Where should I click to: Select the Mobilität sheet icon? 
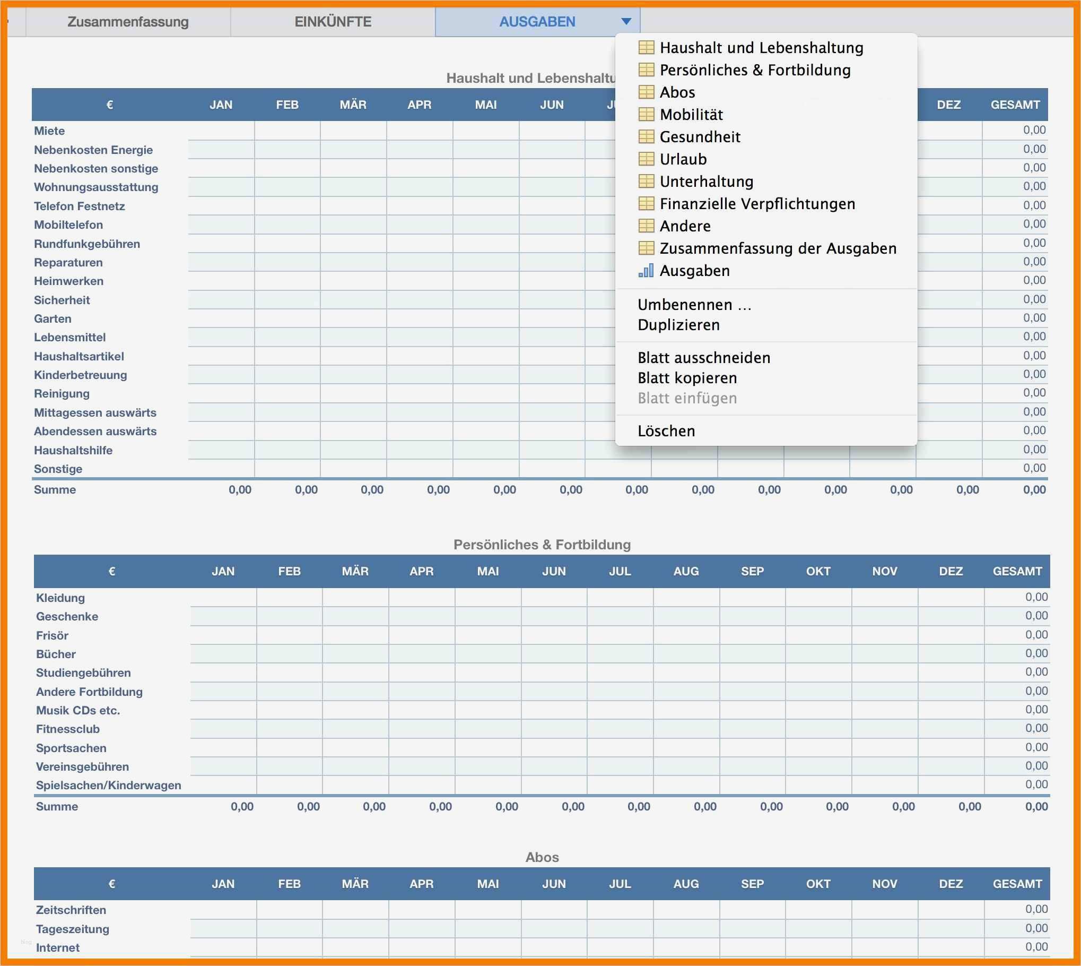pyautogui.click(x=646, y=114)
